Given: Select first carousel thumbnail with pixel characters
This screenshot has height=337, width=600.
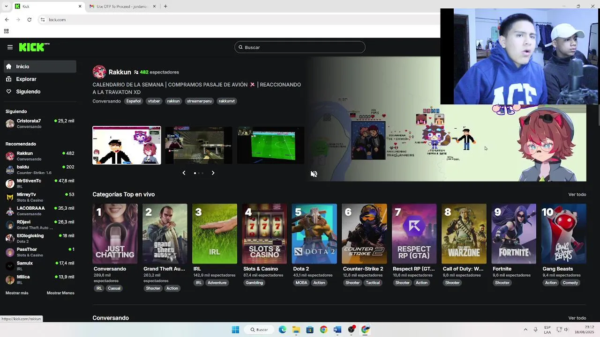Looking at the screenshot, I should (x=127, y=145).
